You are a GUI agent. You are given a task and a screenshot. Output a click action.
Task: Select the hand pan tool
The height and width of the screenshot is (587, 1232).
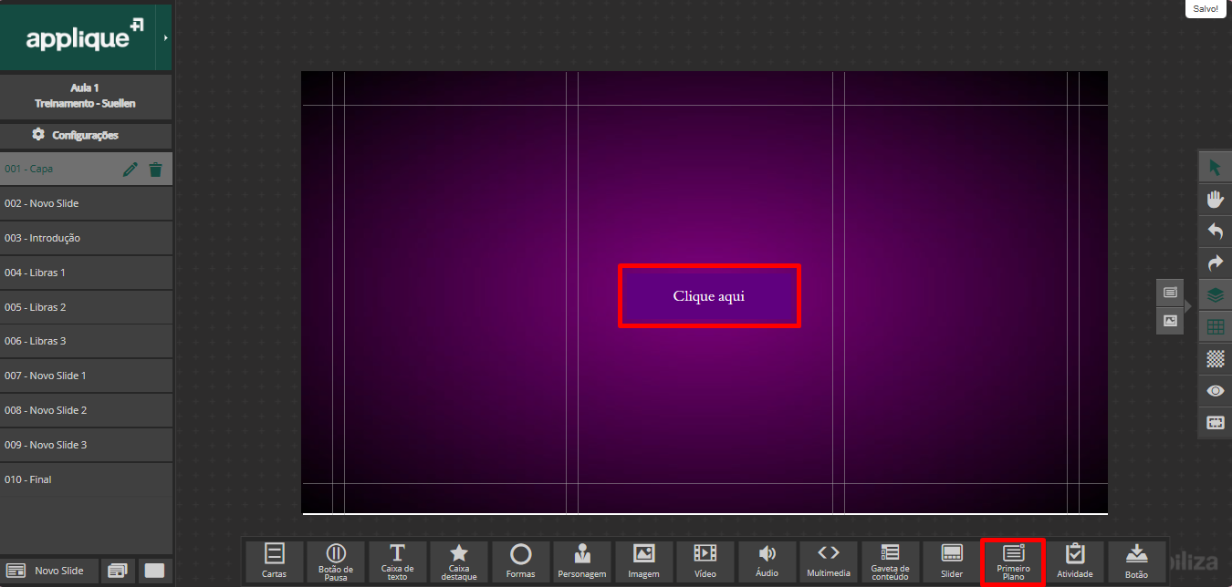click(1215, 200)
